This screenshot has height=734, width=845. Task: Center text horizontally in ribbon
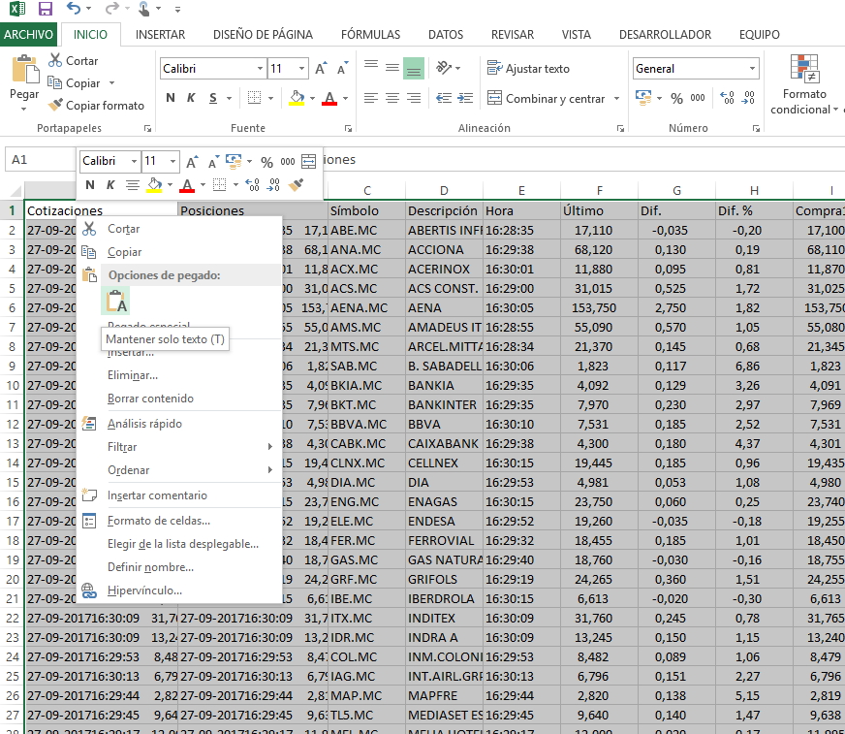click(x=392, y=98)
